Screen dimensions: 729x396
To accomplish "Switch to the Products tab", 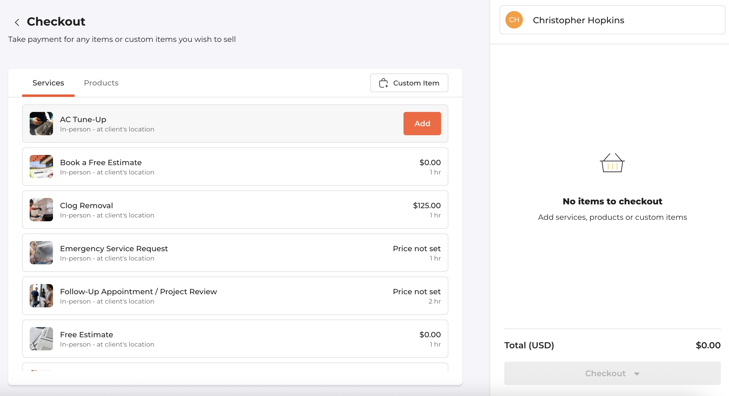I will click(101, 83).
